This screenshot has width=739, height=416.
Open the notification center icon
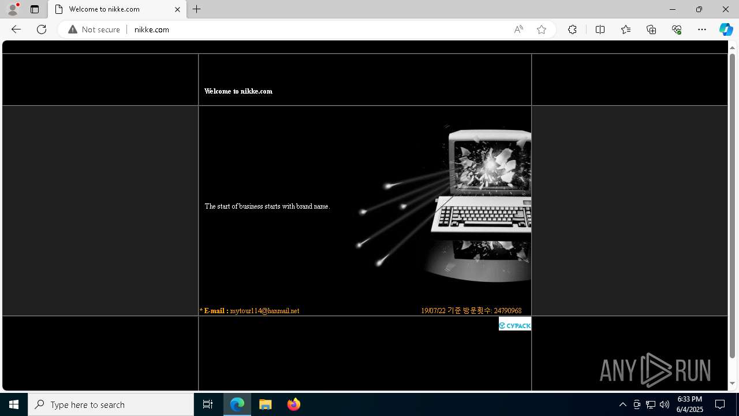(x=720, y=404)
